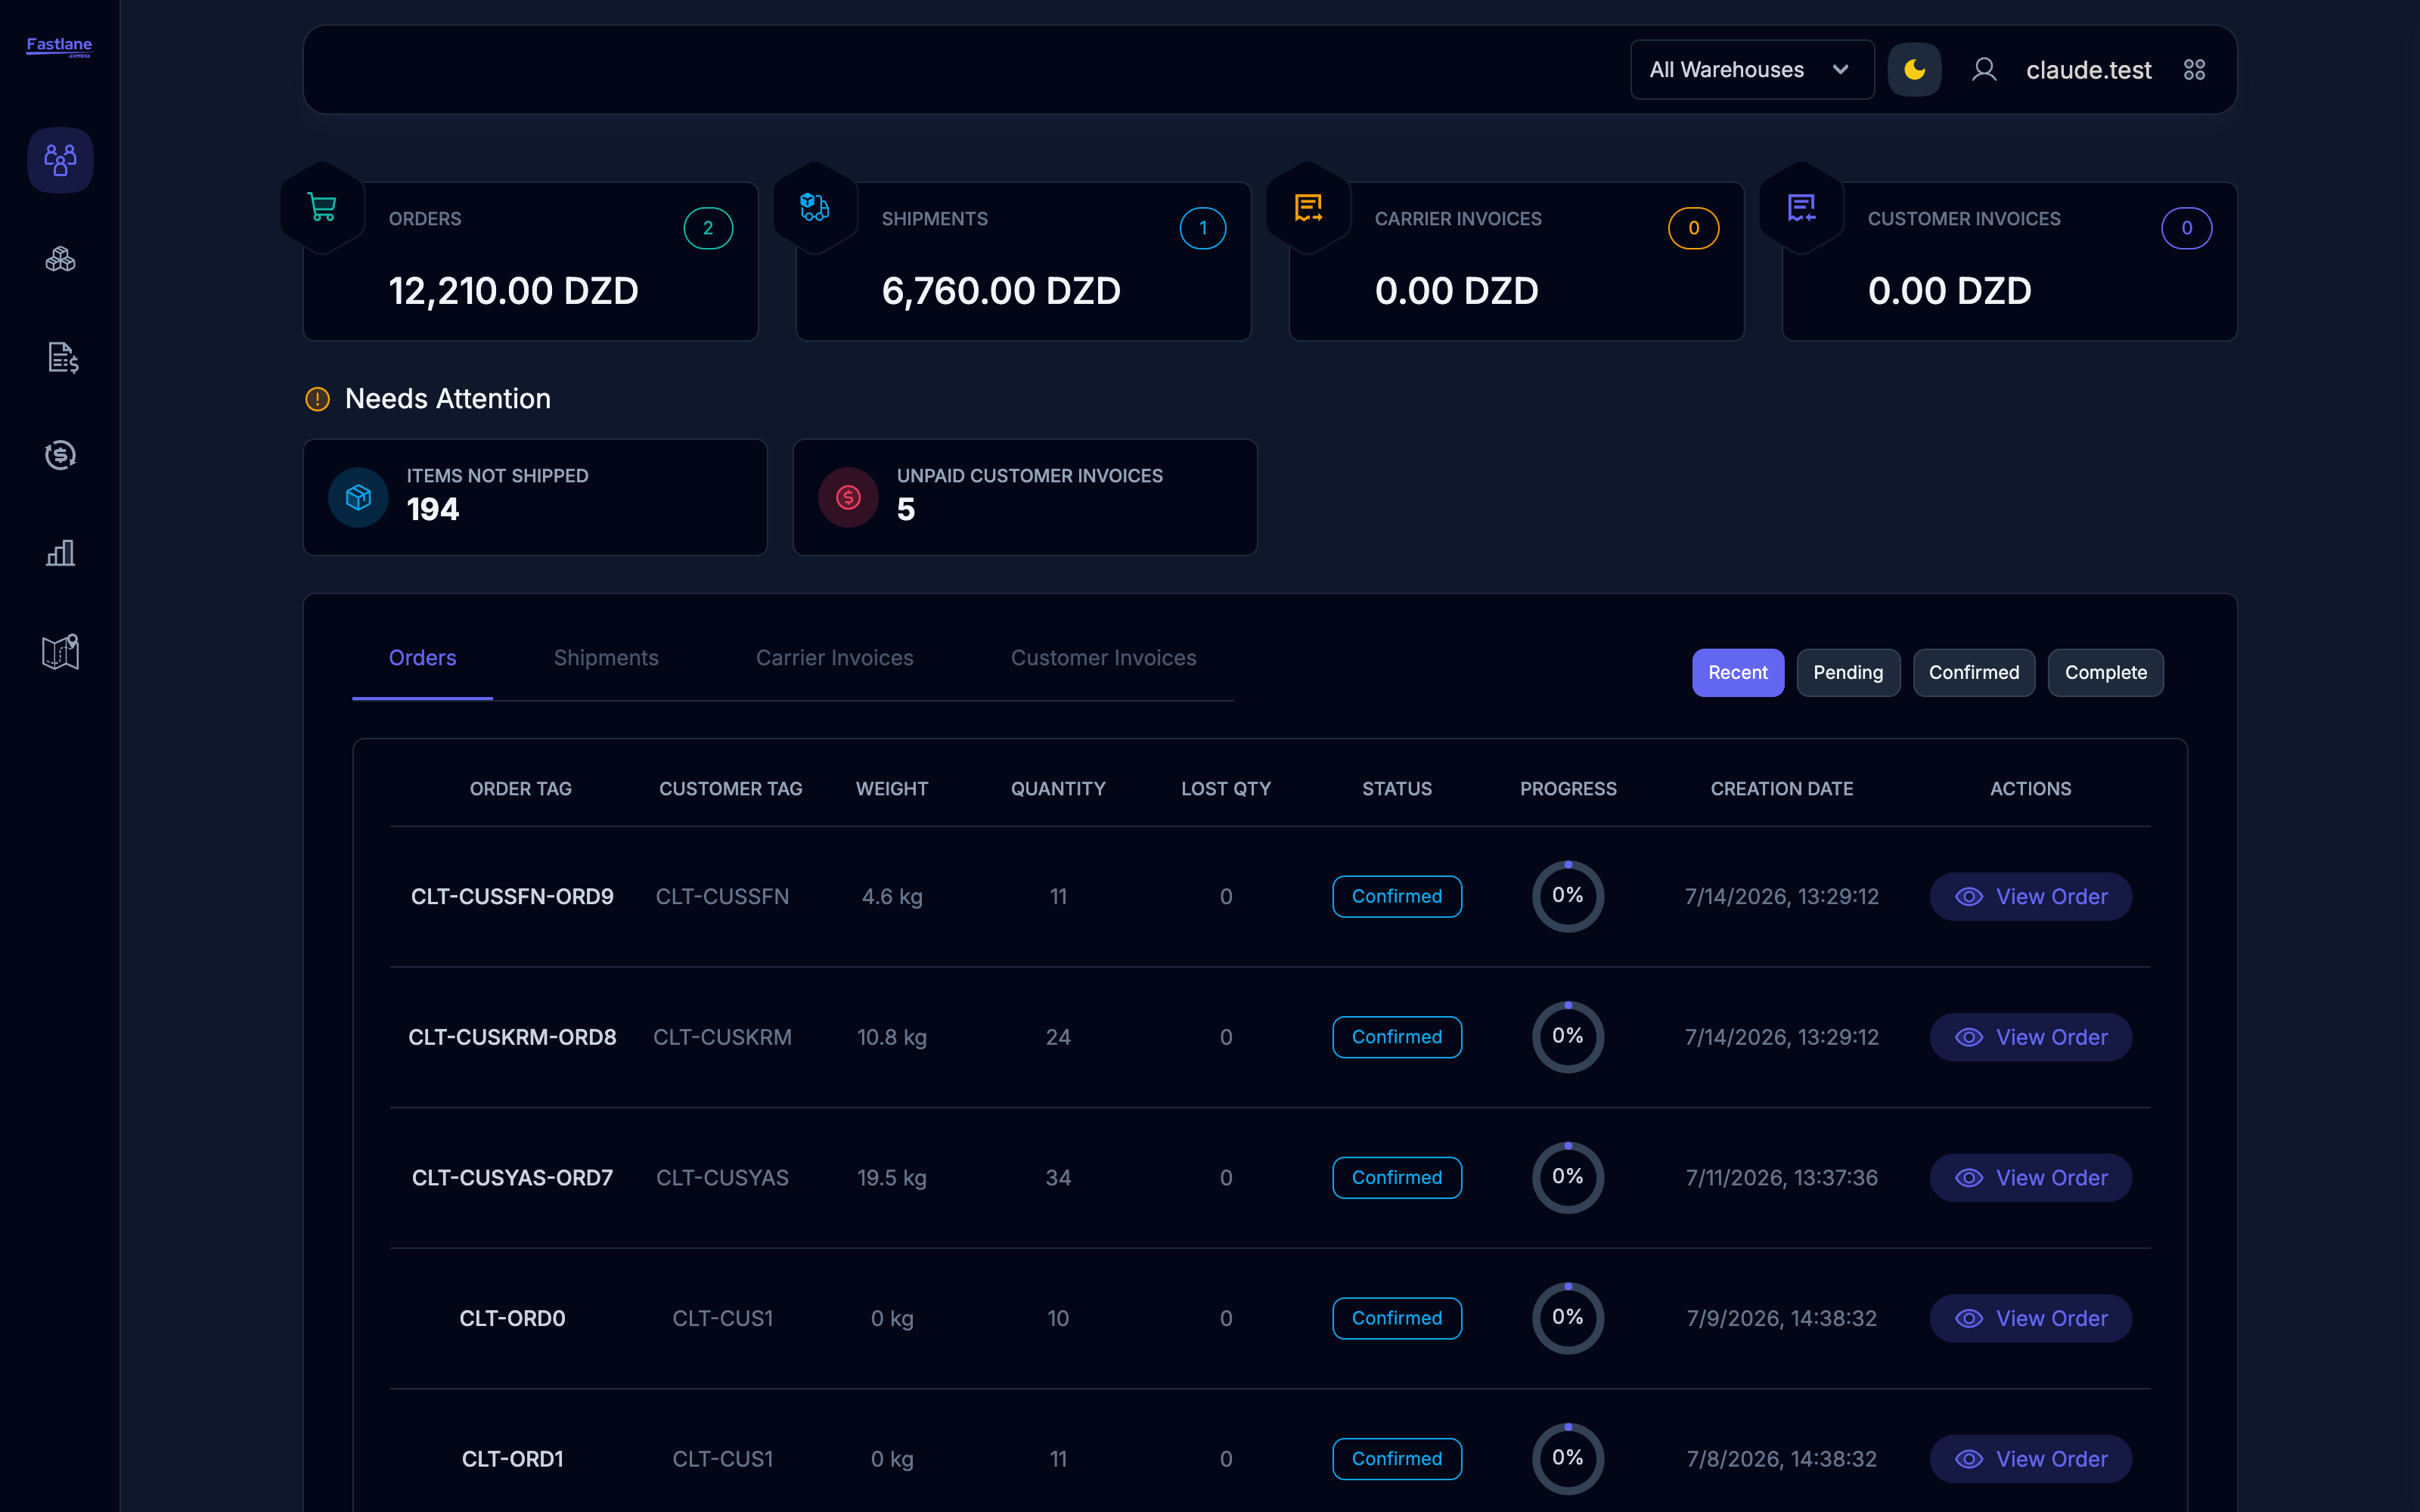View order CLT-CUSYAS-ORD7
Screen dimensions: 2420x1512
[2030, 1178]
